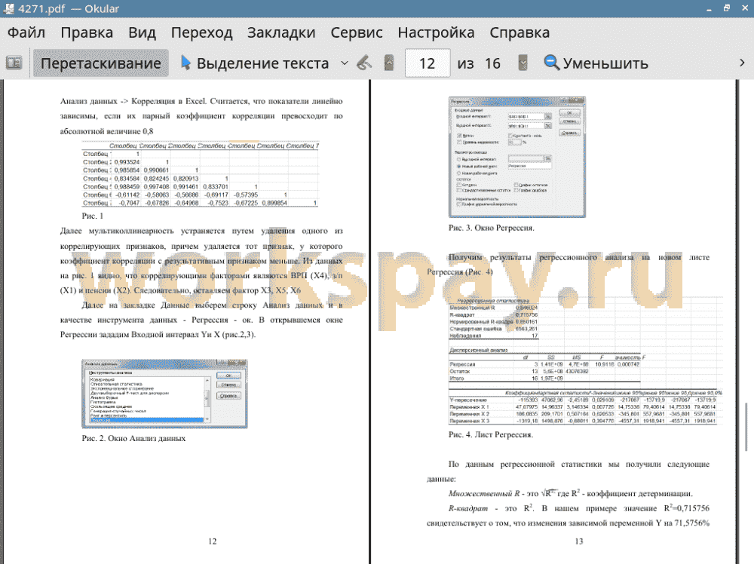
Task: Click the vertical scrollbar handle
Action: pyautogui.click(x=746, y=427)
